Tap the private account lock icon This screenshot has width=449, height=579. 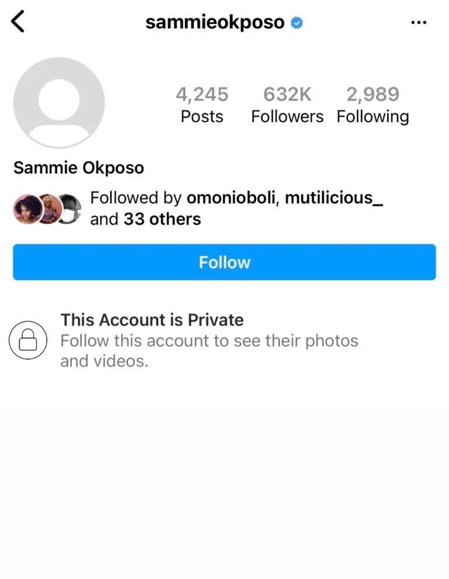27,340
